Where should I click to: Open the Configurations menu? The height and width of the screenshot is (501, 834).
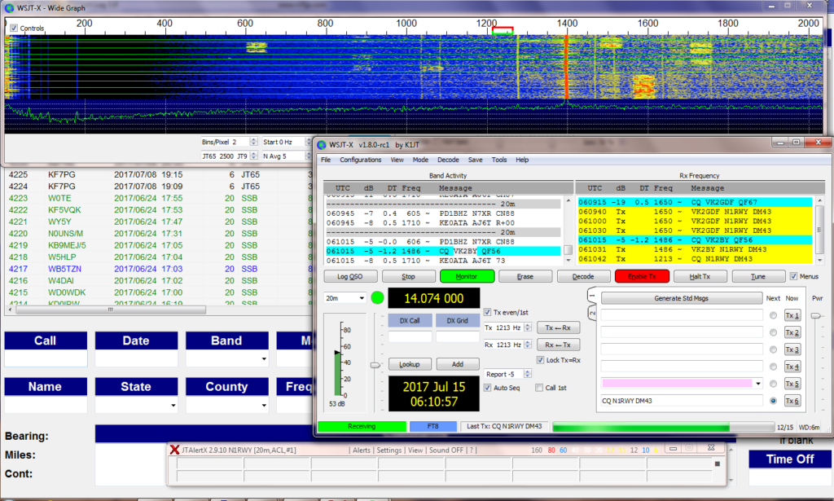point(360,160)
